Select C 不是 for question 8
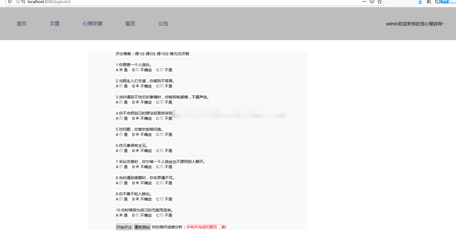 tap(162, 183)
